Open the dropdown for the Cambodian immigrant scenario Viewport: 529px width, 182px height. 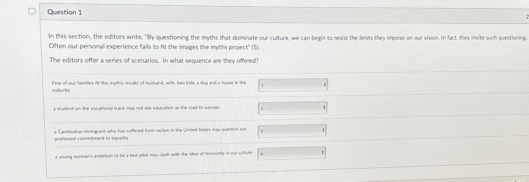click(x=292, y=130)
